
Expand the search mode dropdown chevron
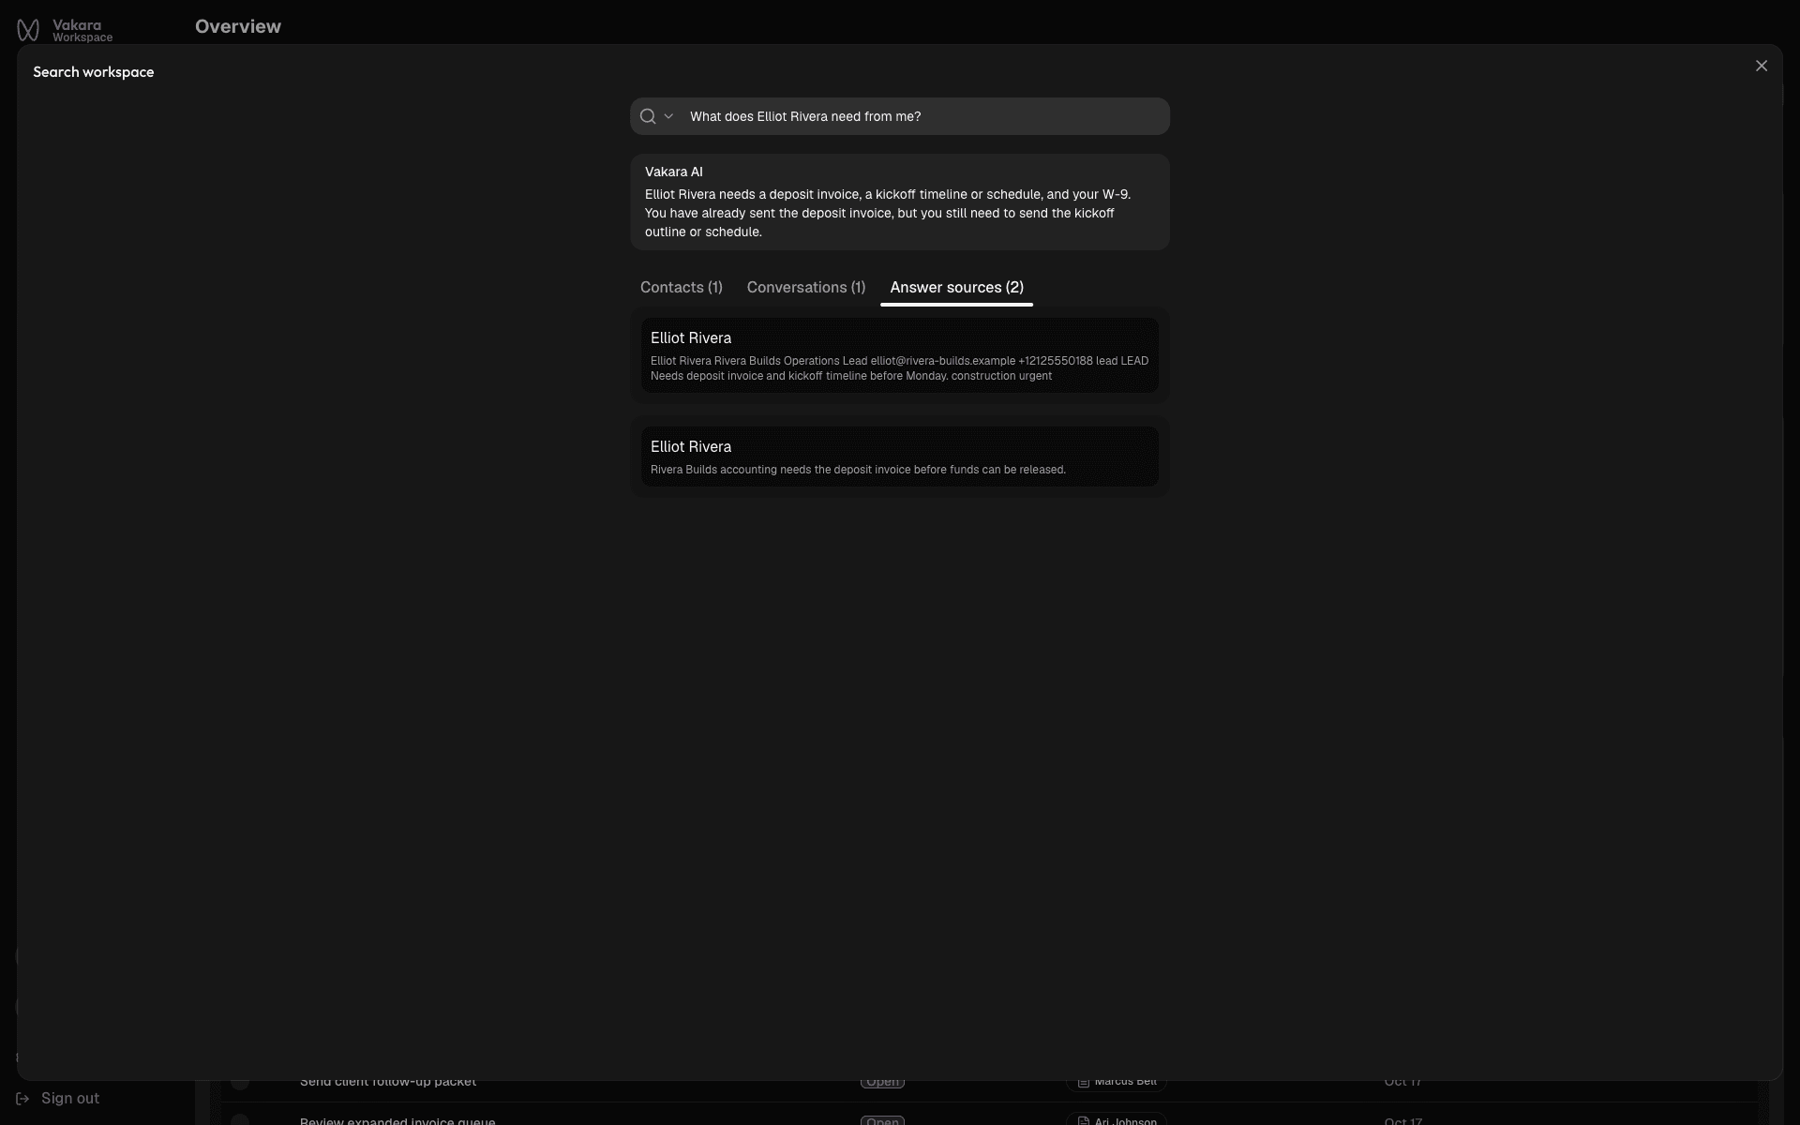pos(668,116)
